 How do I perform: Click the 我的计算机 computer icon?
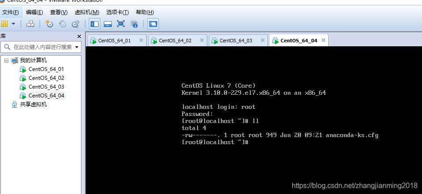pos(15,60)
